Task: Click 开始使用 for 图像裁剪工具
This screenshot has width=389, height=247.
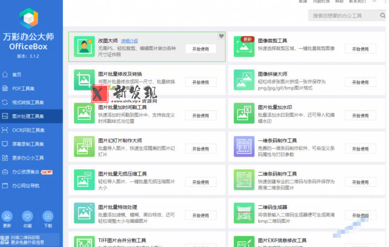Action: [360, 49]
